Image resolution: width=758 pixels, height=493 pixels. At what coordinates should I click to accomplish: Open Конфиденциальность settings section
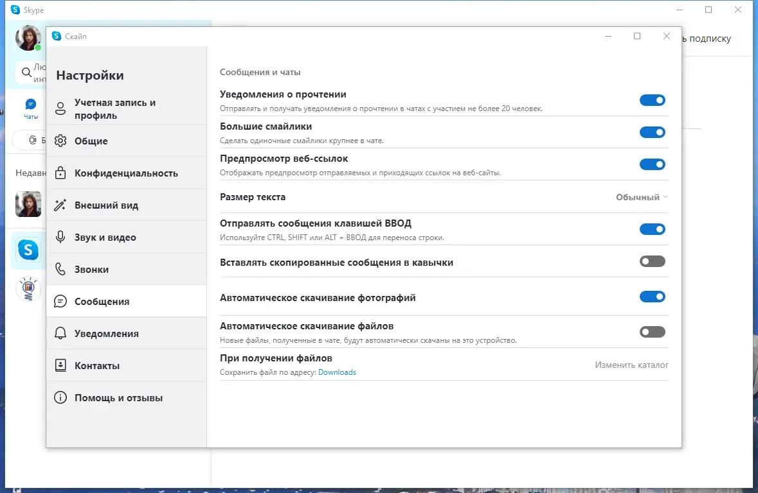(127, 173)
